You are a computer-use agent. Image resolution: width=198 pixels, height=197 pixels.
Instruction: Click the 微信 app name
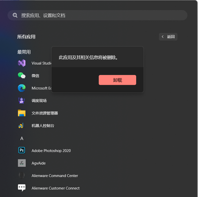35,76
